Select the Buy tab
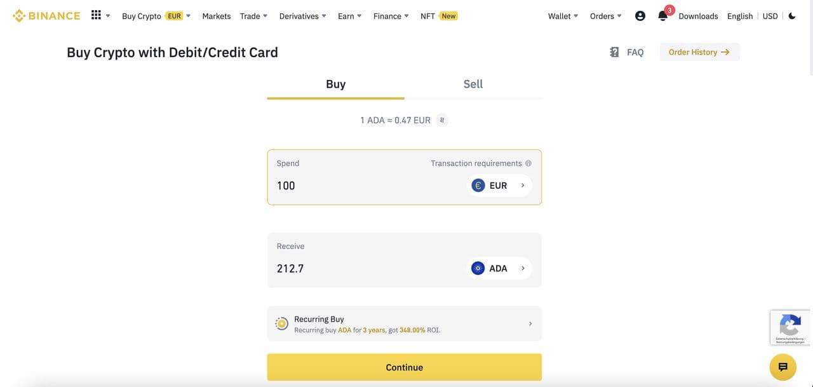This screenshot has width=813, height=387. [x=335, y=84]
